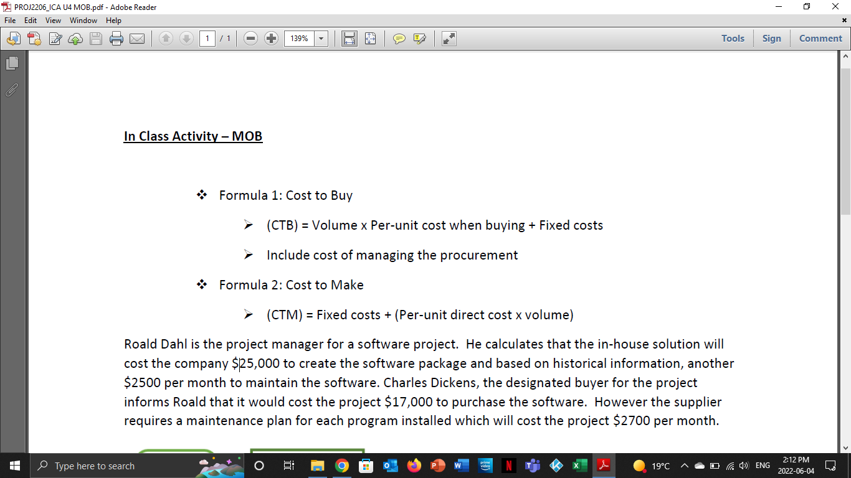Enter full screen reading mode
Image resolution: width=851 pixels, height=478 pixels.
448,39
